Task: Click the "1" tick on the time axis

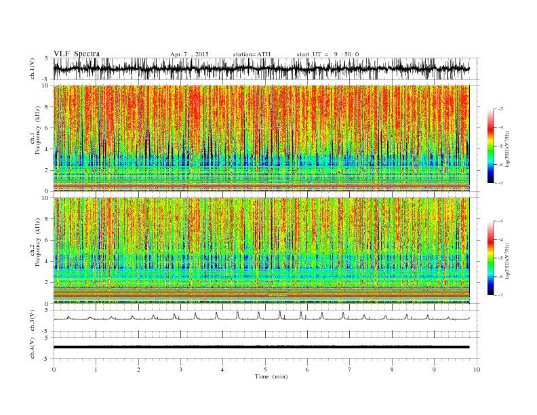Action: click(96, 370)
